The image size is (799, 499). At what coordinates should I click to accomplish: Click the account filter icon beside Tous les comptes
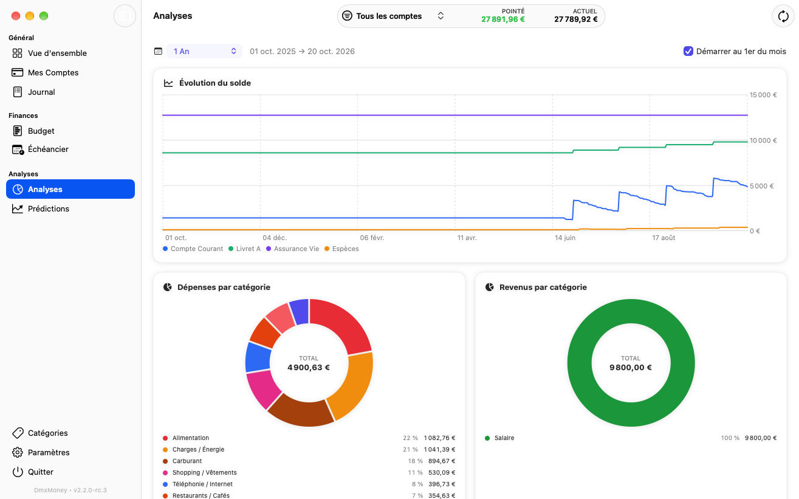(347, 16)
